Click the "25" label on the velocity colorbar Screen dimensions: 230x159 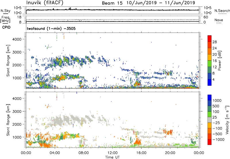(214, 117)
